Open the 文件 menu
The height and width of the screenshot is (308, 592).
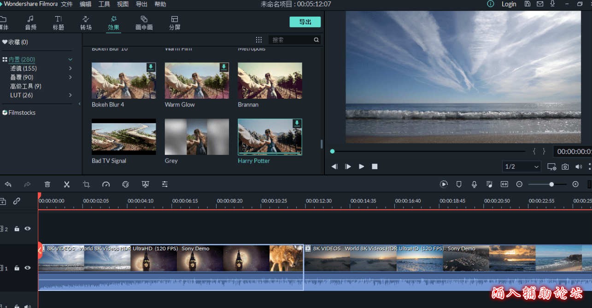[x=67, y=4]
